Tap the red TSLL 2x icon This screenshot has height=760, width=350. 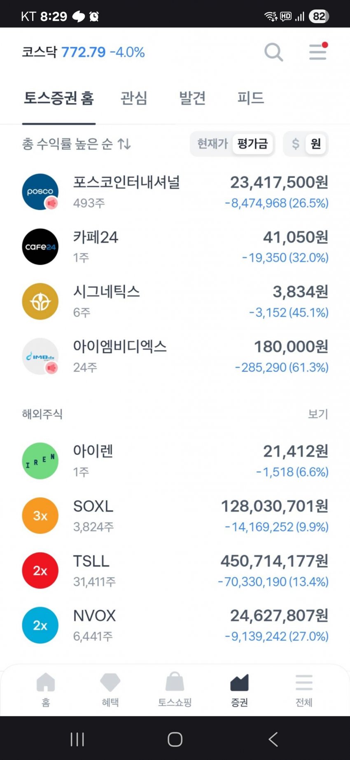40,571
